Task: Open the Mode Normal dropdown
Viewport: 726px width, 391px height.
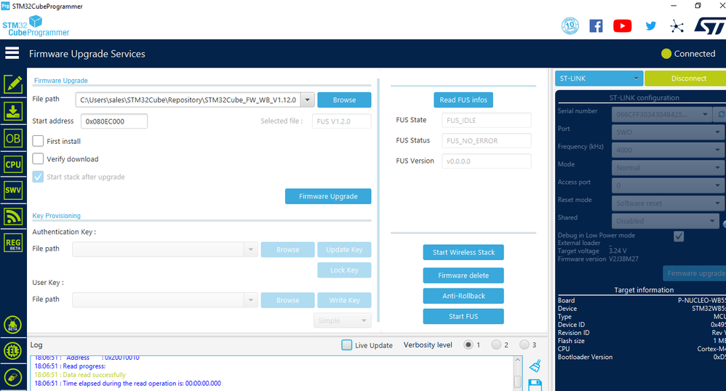Action: click(x=669, y=167)
